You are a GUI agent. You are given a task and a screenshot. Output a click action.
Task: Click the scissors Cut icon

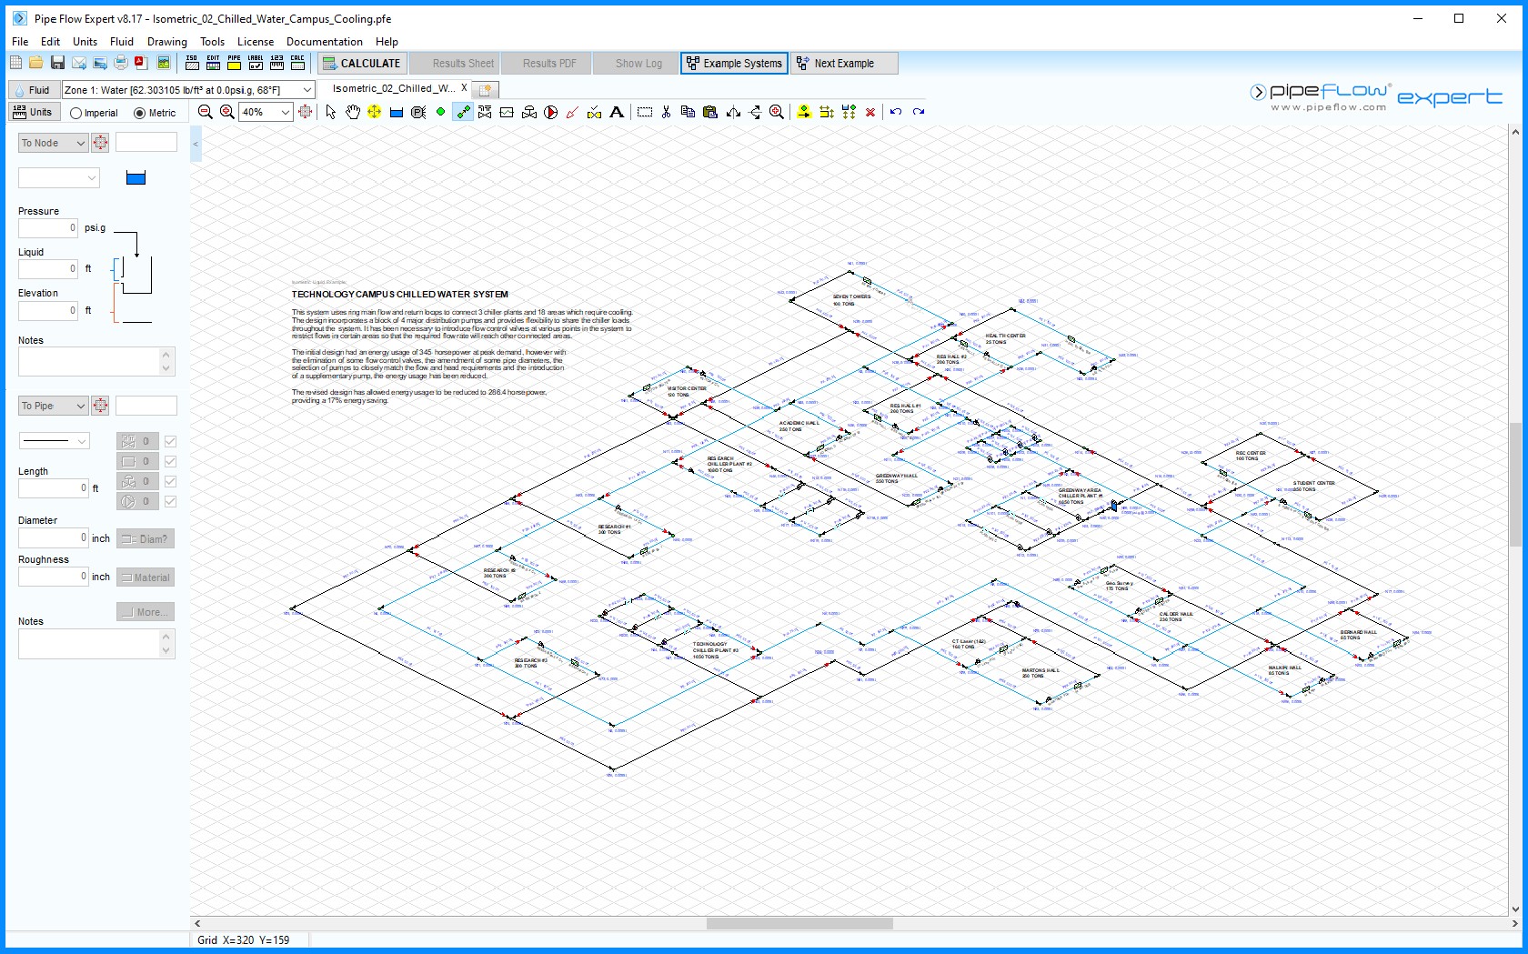pos(666,112)
